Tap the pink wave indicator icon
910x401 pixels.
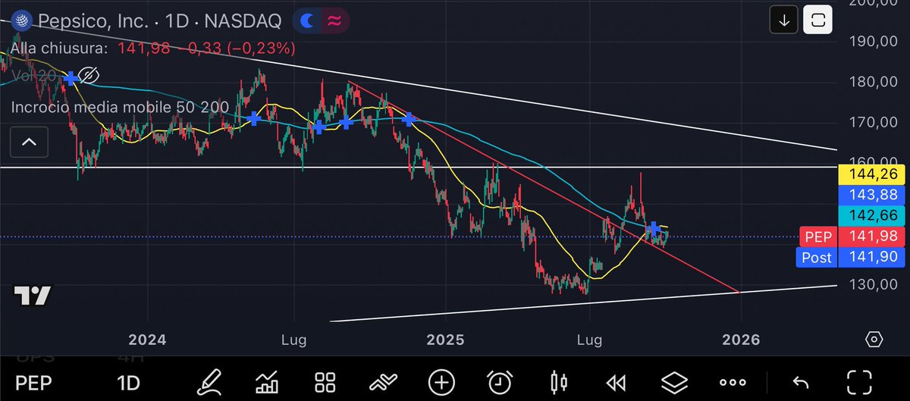coord(333,21)
